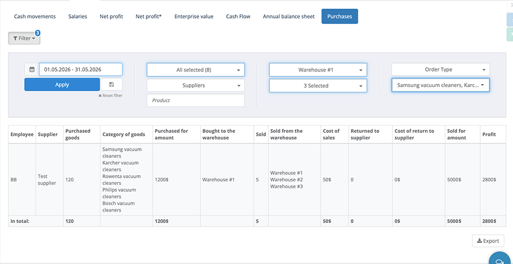The height and width of the screenshot is (264, 513).
Task: Click the save filter floppy disk icon
Action: [111, 84]
